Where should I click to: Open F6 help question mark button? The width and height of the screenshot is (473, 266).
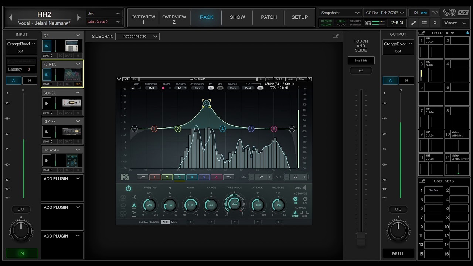[310, 79]
